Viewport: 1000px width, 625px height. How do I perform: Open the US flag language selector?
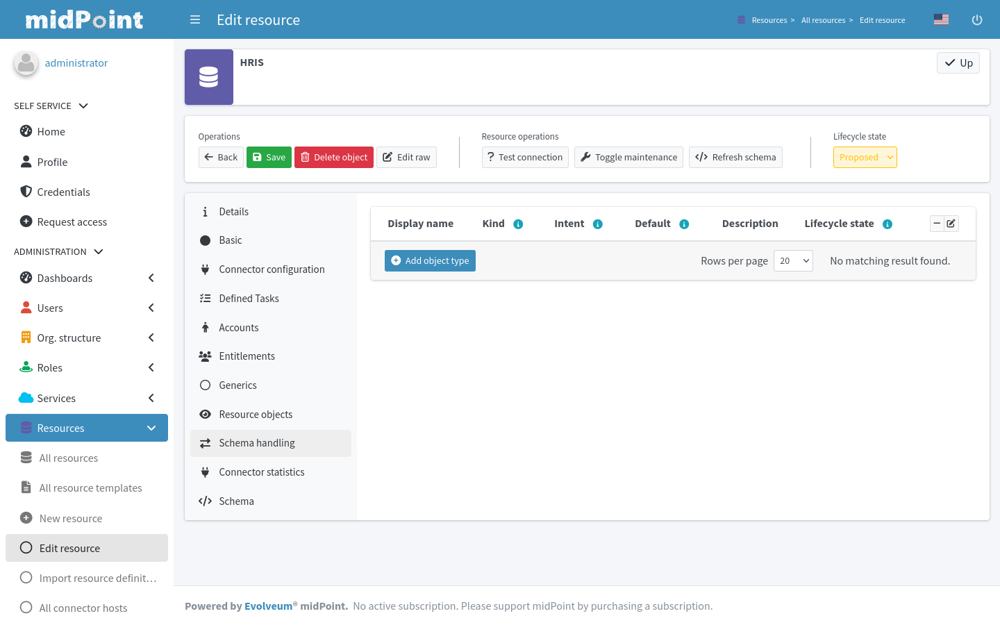pos(941,19)
